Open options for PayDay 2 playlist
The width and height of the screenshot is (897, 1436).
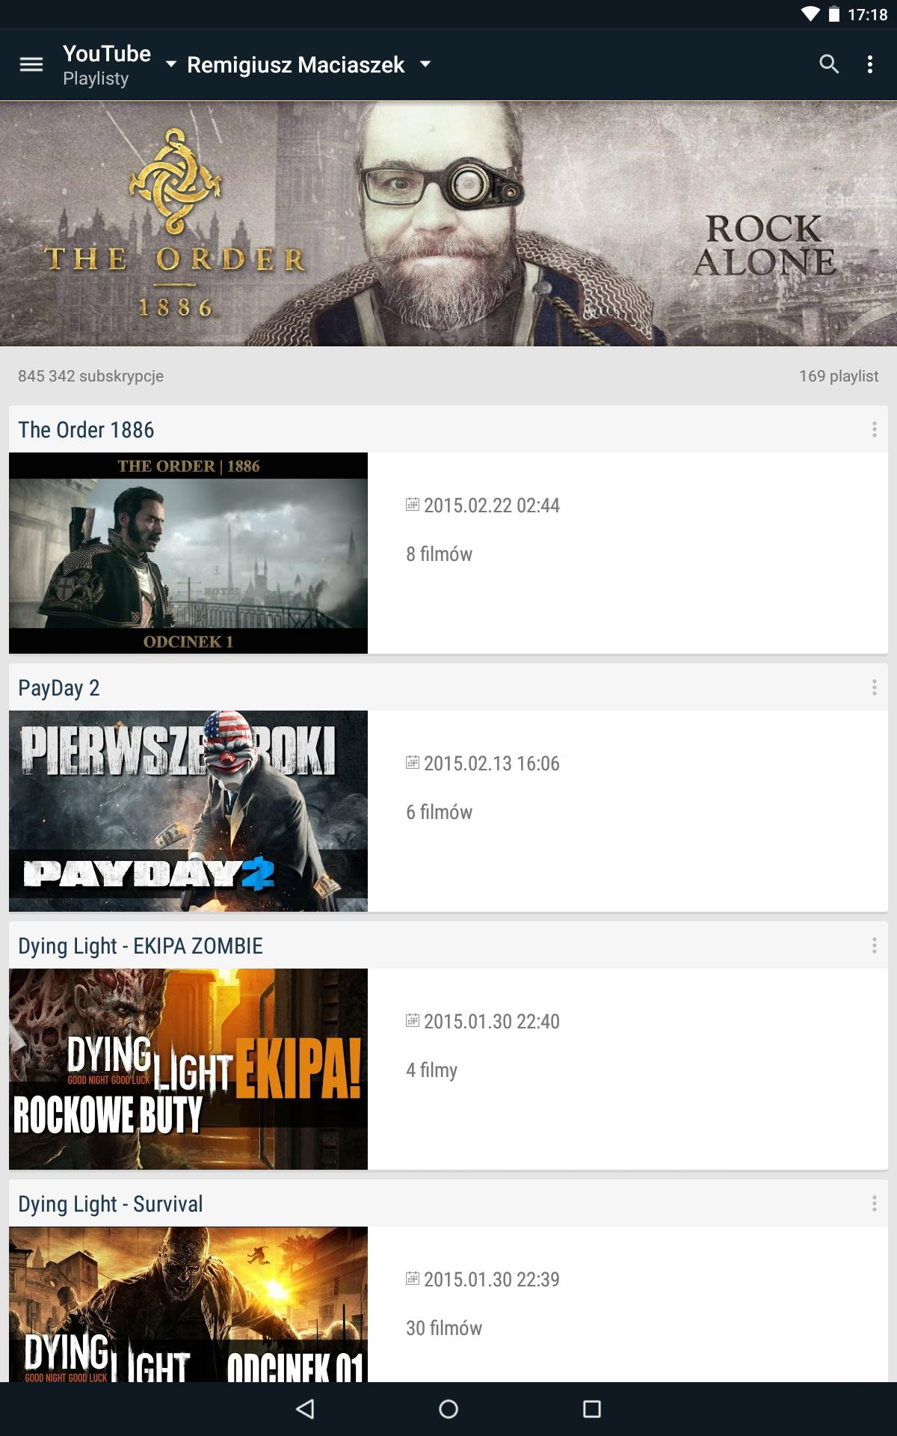coord(874,687)
